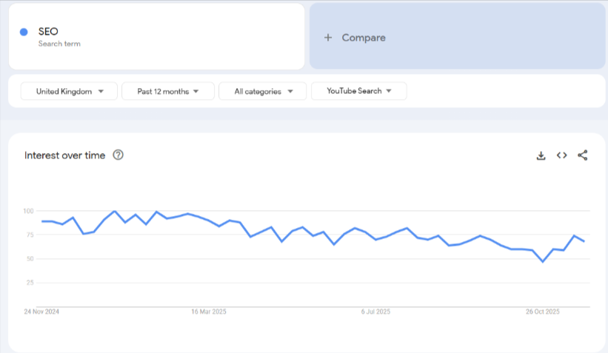Download the interest over time data
The width and height of the screenshot is (608, 353).
541,155
